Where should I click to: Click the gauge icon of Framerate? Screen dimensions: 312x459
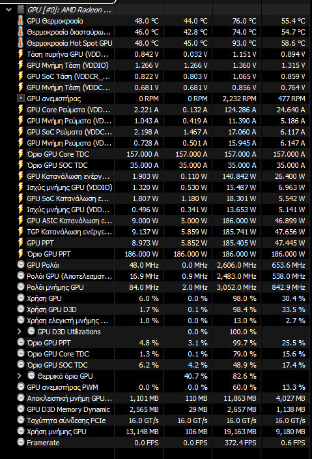point(20,442)
